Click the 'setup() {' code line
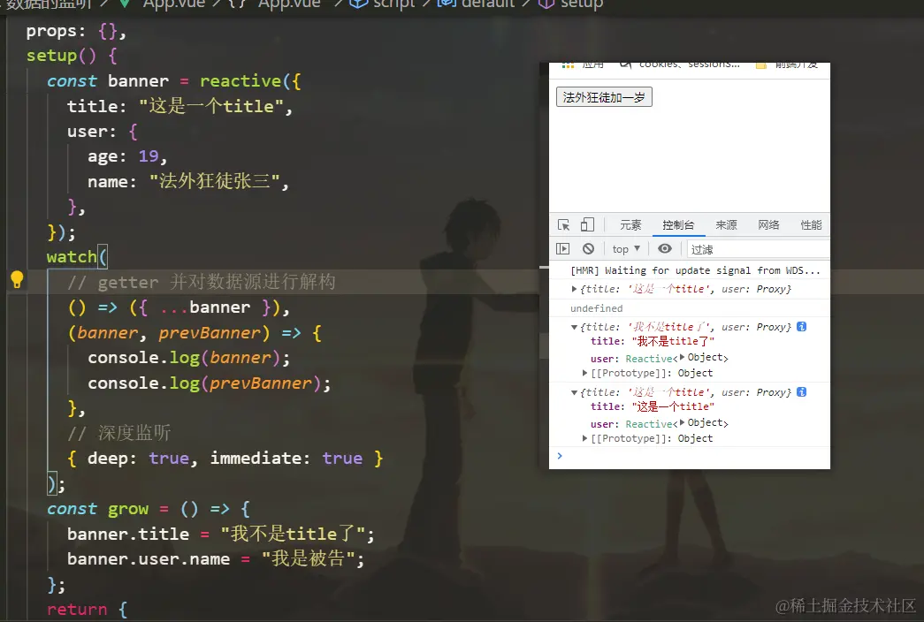 click(72, 56)
